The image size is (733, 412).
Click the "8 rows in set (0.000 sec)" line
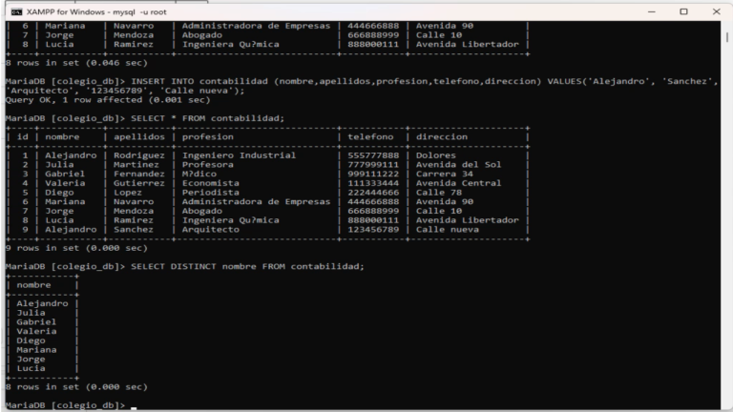point(76,387)
